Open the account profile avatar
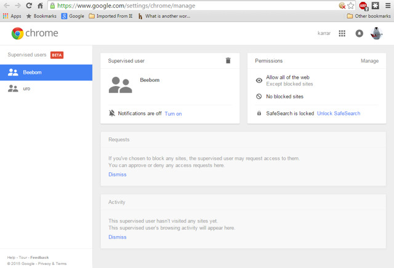Image resolution: width=394 pixels, height=268 pixels. (x=376, y=33)
